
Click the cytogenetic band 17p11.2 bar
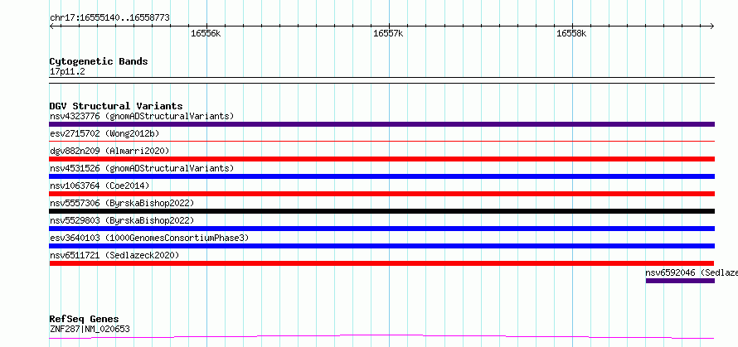[x=381, y=80]
